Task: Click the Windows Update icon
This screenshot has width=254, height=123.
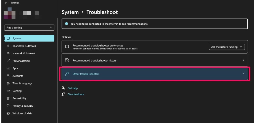Action: tap(8, 113)
